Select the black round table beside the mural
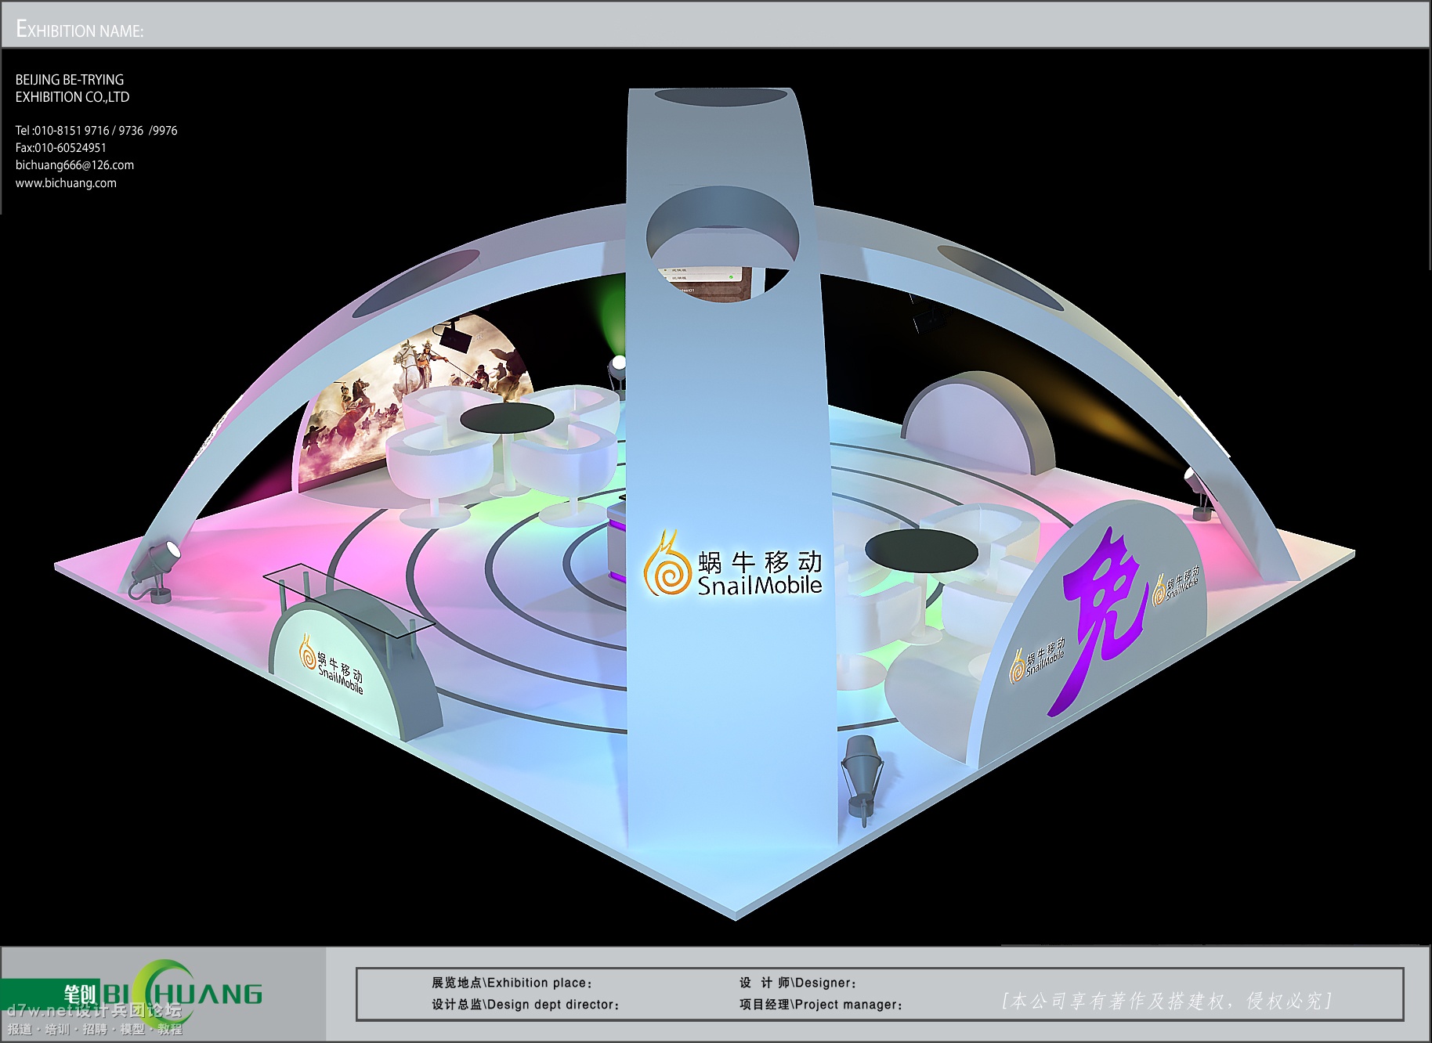Viewport: 1432px width, 1043px height. point(507,418)
